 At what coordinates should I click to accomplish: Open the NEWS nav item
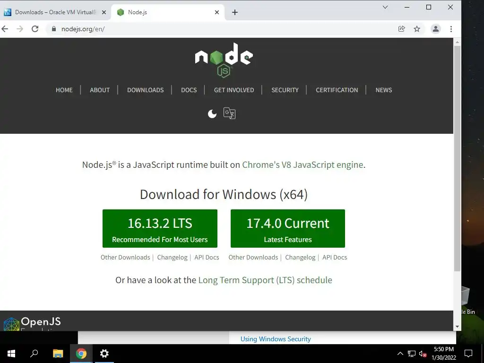click(x=384, y=90)
